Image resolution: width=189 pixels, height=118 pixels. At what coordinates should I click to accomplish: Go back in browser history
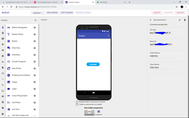[3, 7]
